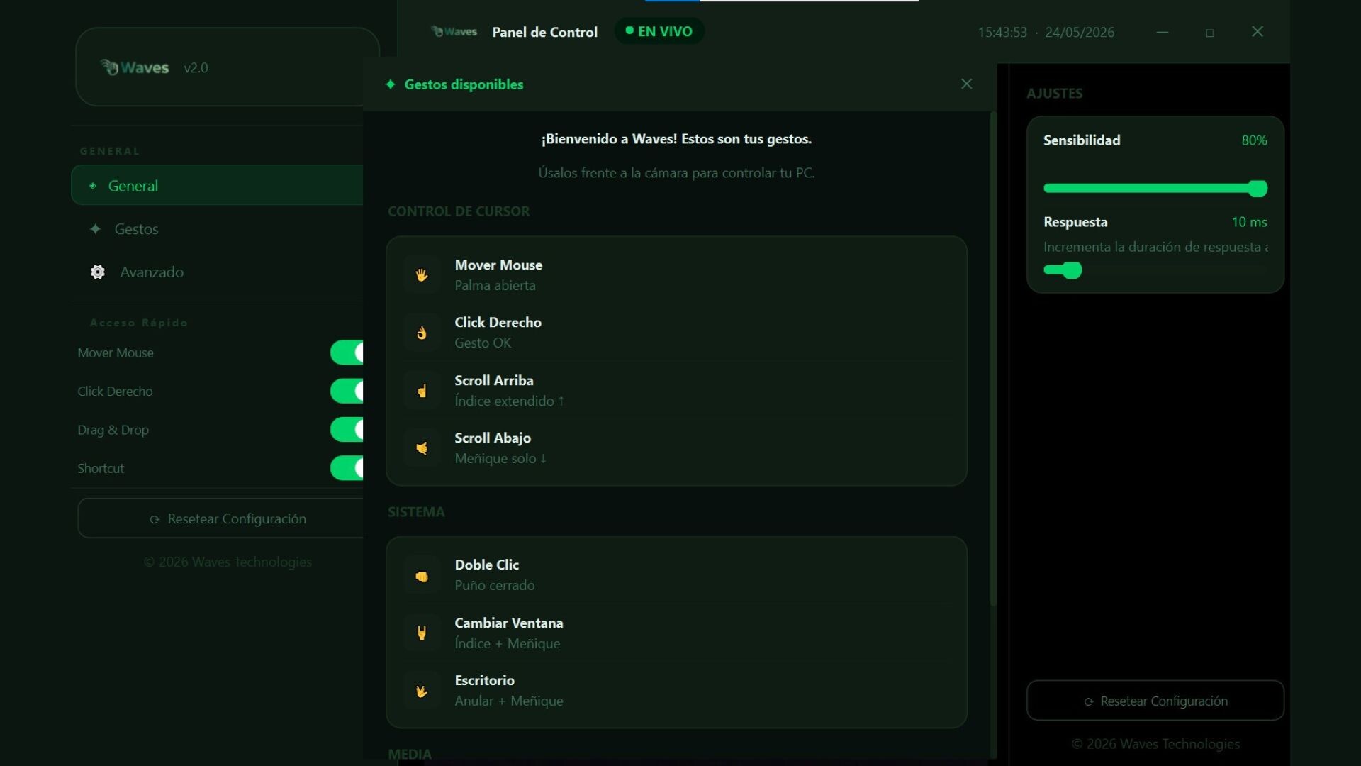Image resolution: width=1361 pixels, height=766 pixels.
Task: Click the closed fist Doble Clic icon
Action: click(x=422, y=576)
